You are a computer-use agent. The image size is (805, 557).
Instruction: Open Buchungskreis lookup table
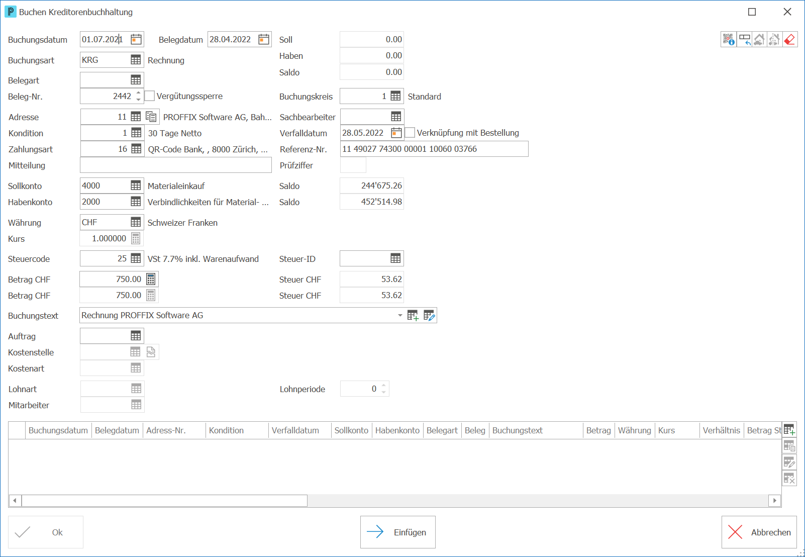[x=396, y=96]
